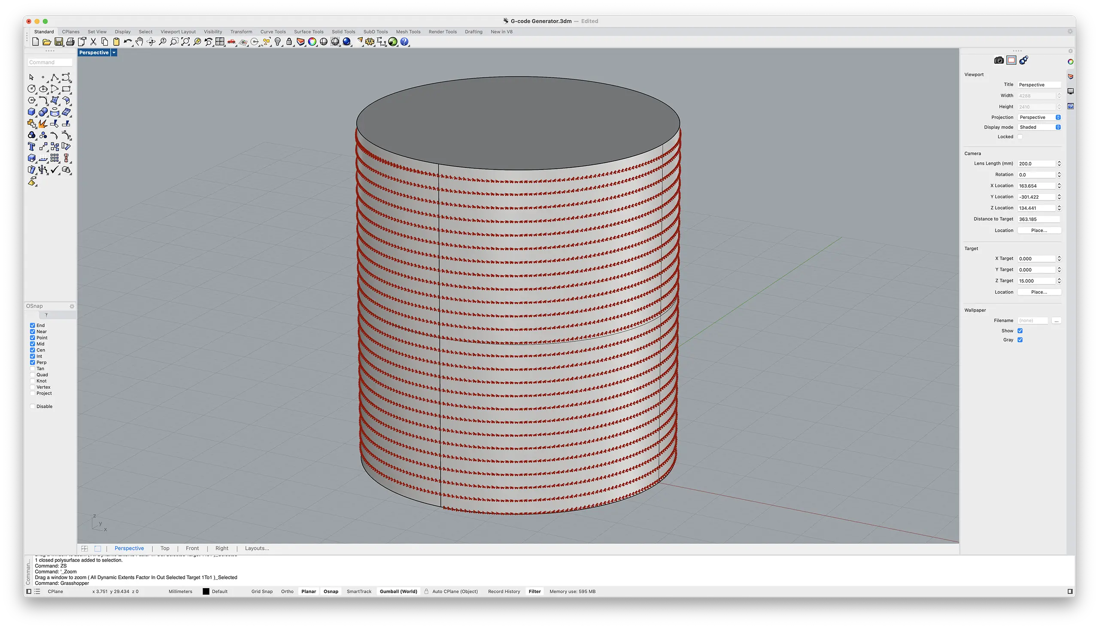The height and width of the screenshot is (628, 1099).
Task: Click the Print icon
Action: point(70,42)
